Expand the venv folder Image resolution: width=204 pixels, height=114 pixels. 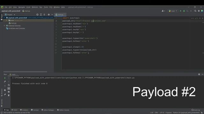(7, 20)
